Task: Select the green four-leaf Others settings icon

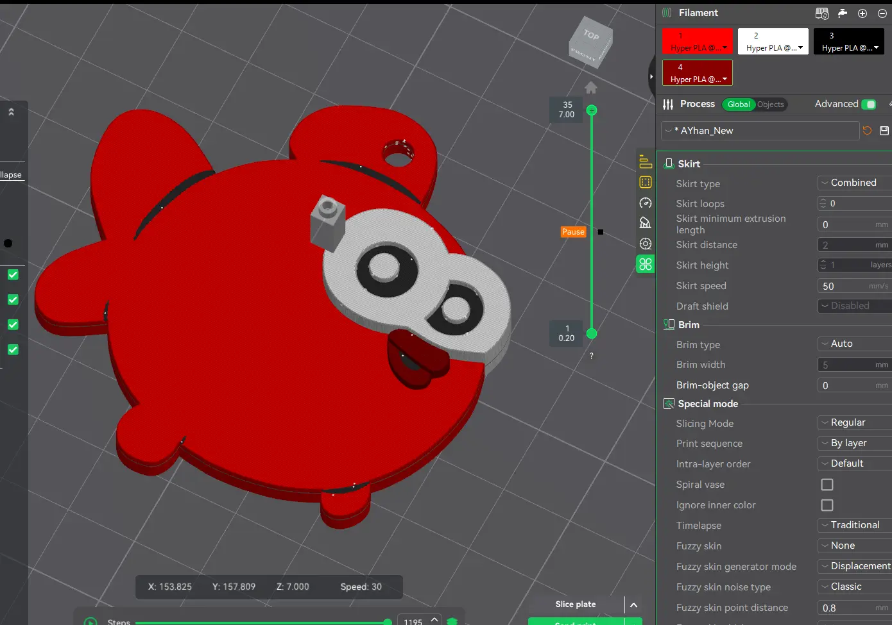Action: tap(646, 264)
